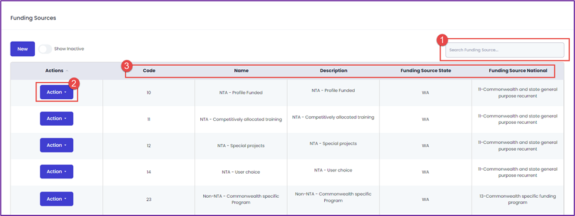Open Action dropdown for User choice row
575x216 pixels.
coord(56,171)
